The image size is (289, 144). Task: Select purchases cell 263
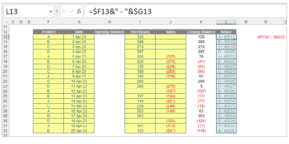(x=140, y=116)
